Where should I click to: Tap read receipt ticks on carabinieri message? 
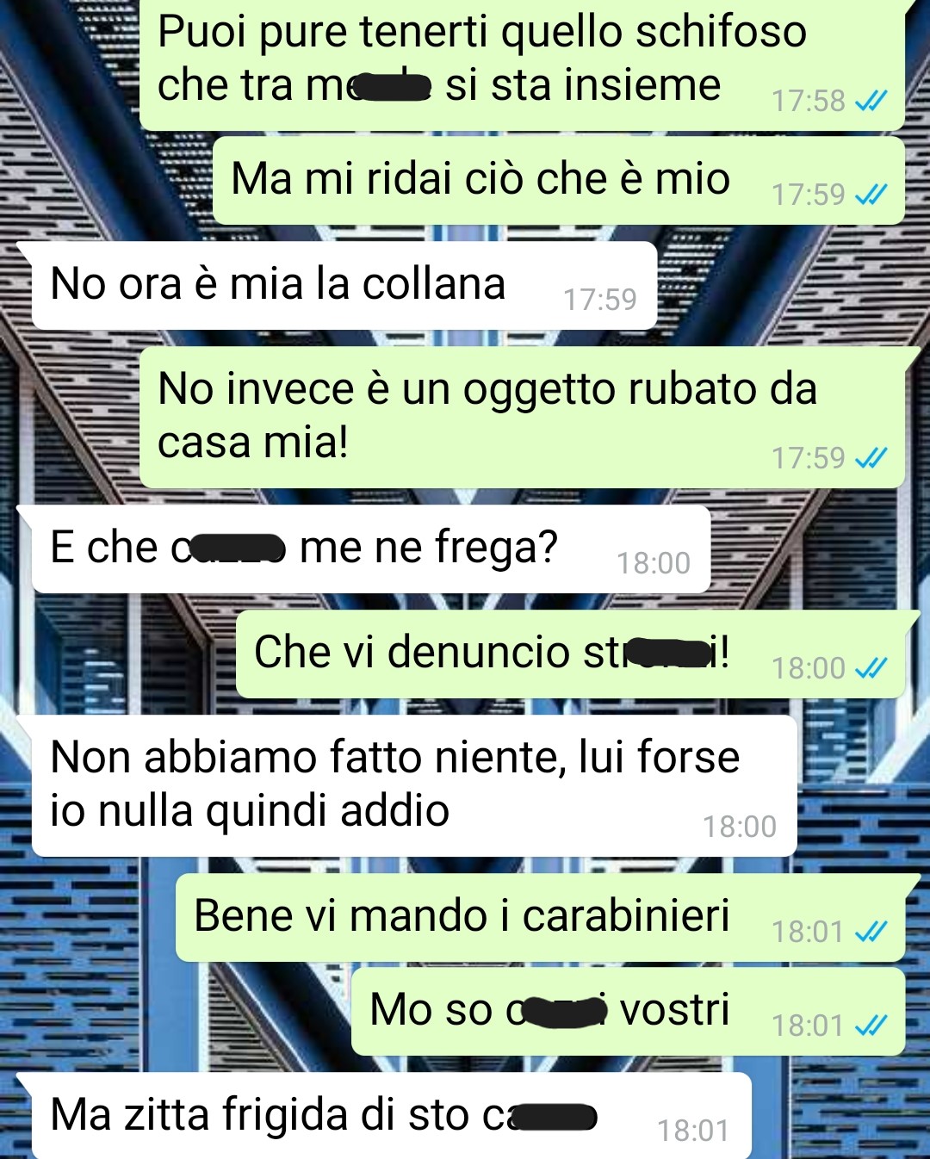[x=871, y=932]
